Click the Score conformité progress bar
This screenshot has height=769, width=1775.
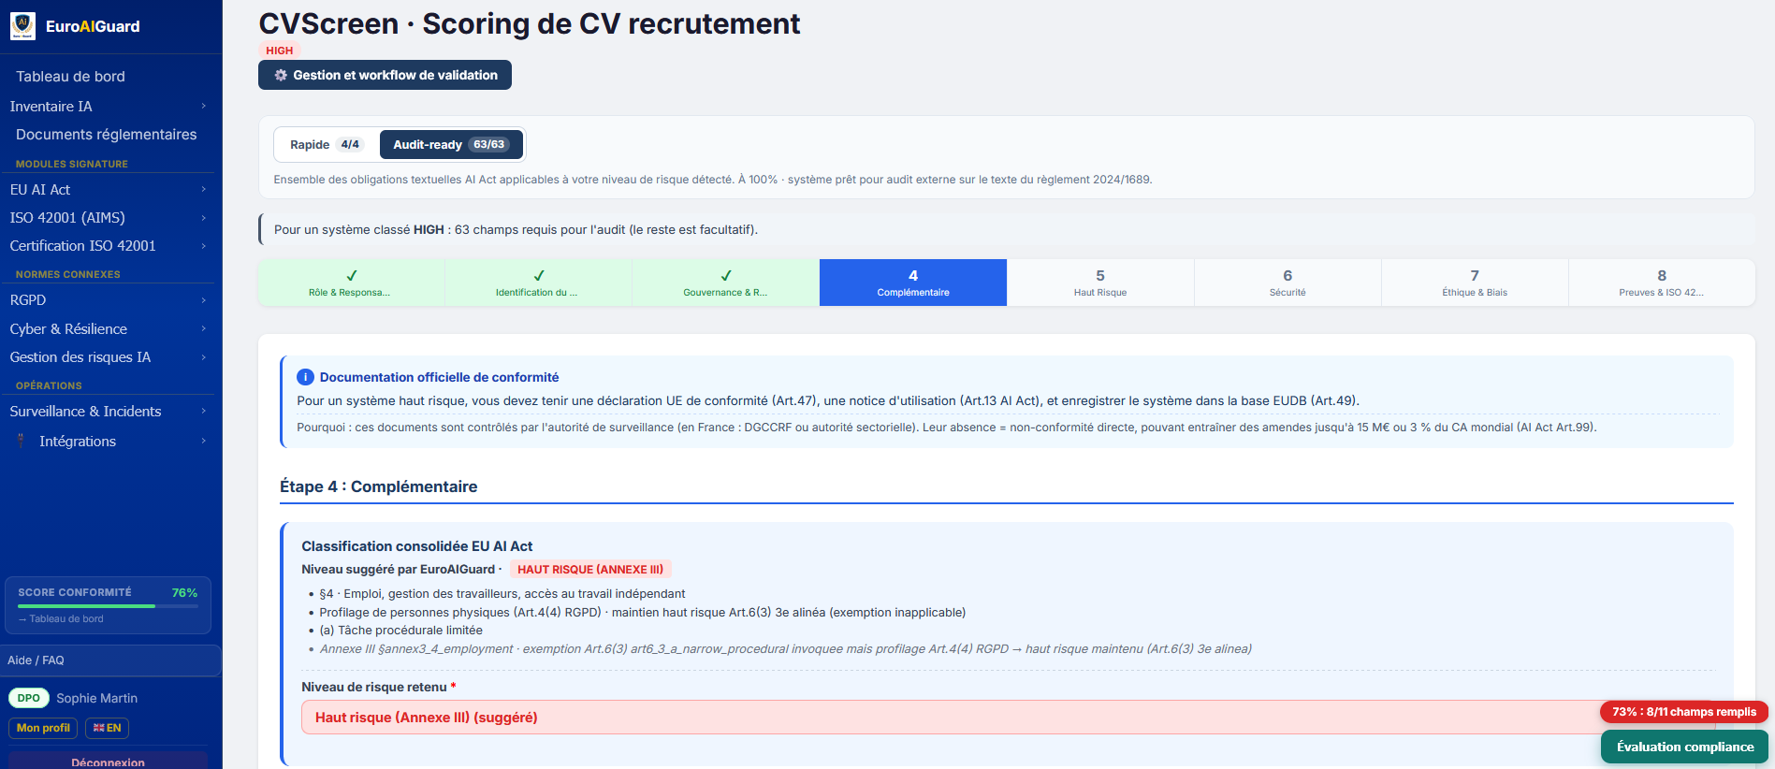tap(108, 606)
